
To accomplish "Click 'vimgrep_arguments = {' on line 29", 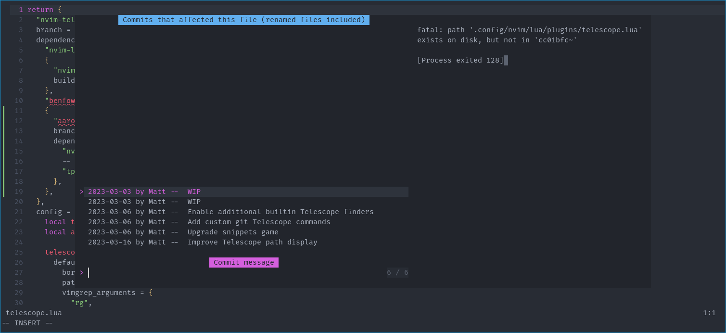I will (x=107, y=293).
